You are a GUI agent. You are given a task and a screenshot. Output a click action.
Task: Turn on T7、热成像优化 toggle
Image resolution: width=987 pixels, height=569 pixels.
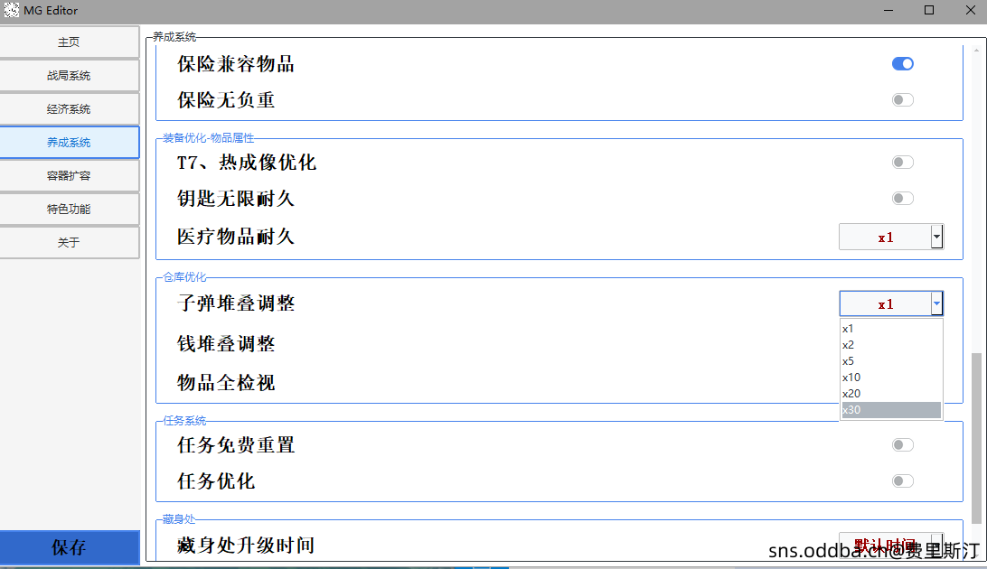(903, 163)
